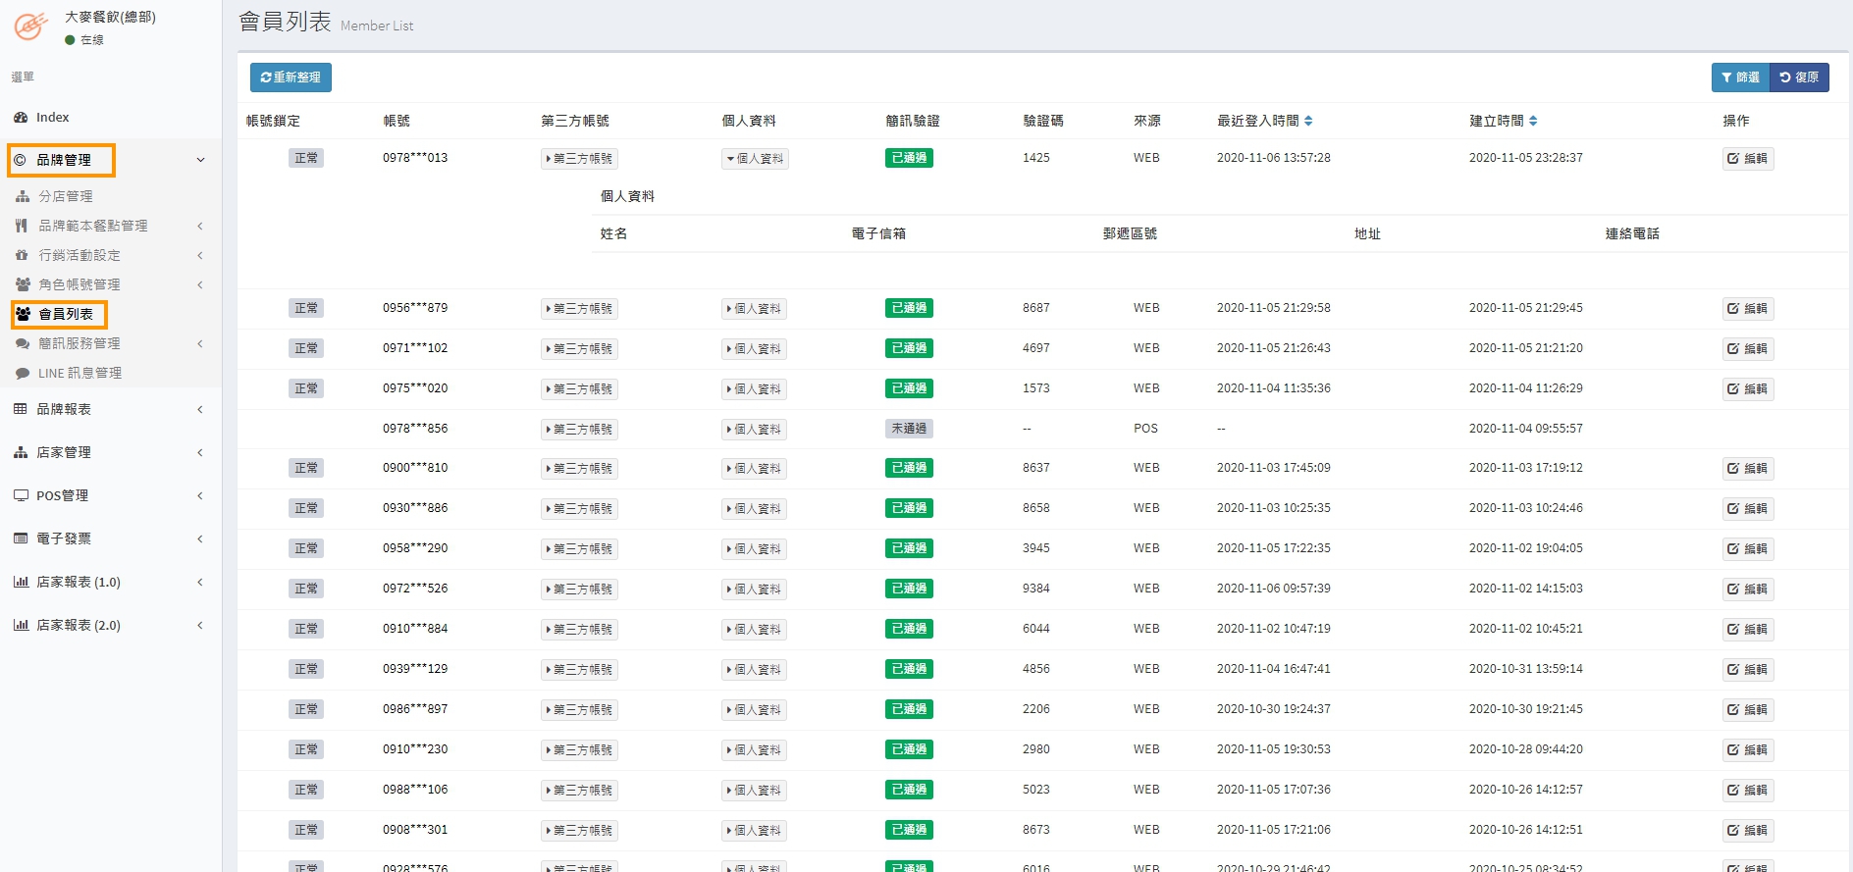The height and width of the screenshot is (872, 1853).
Task: Edit member 0978***013 with 編輯 button
Action: (x=1747, y=159)
